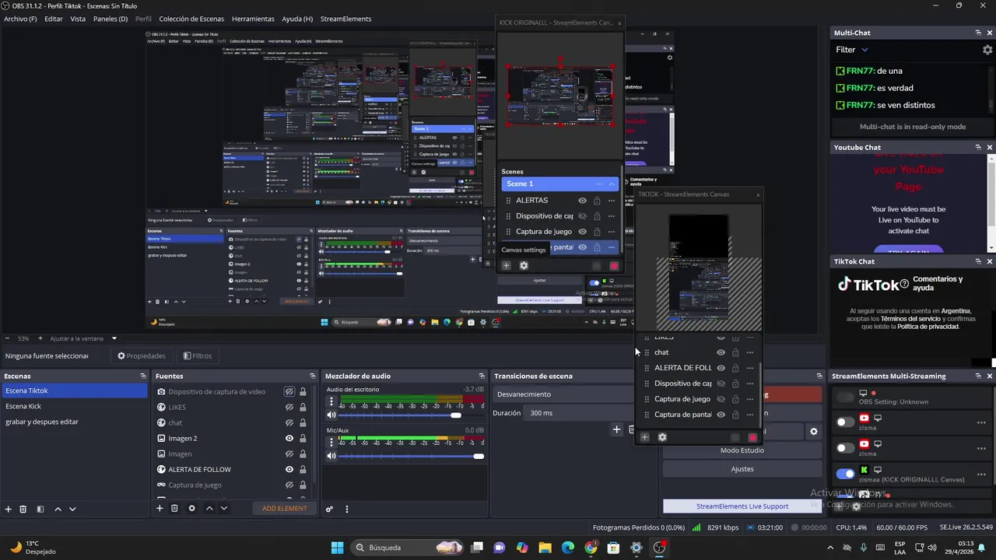Open source properties gear in Fuentes toolbar
This screenshot has width=996, height=560.
coord(191,509)
